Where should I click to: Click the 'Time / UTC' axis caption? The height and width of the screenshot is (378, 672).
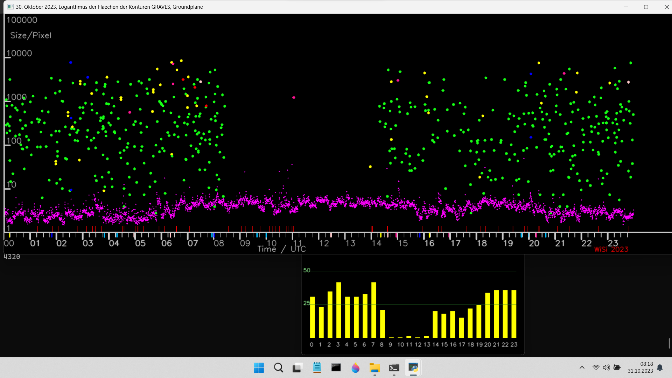tap(281, 249)
